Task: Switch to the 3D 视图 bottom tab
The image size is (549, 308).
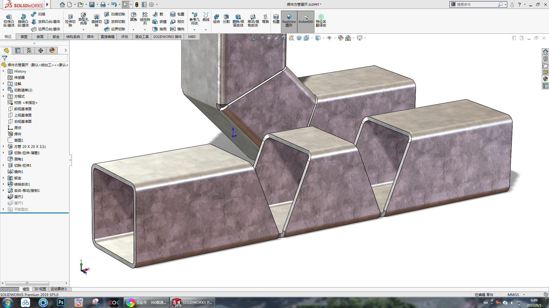Action: [x=40, y=289]
